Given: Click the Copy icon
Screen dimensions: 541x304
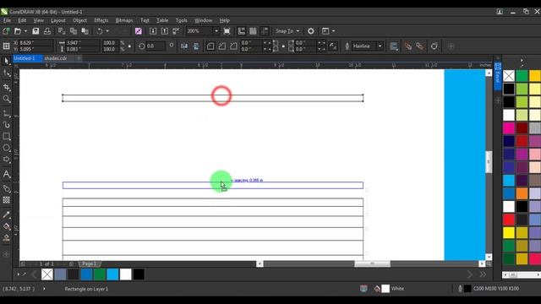Looking at the screenshot, I should click(74, 31).
